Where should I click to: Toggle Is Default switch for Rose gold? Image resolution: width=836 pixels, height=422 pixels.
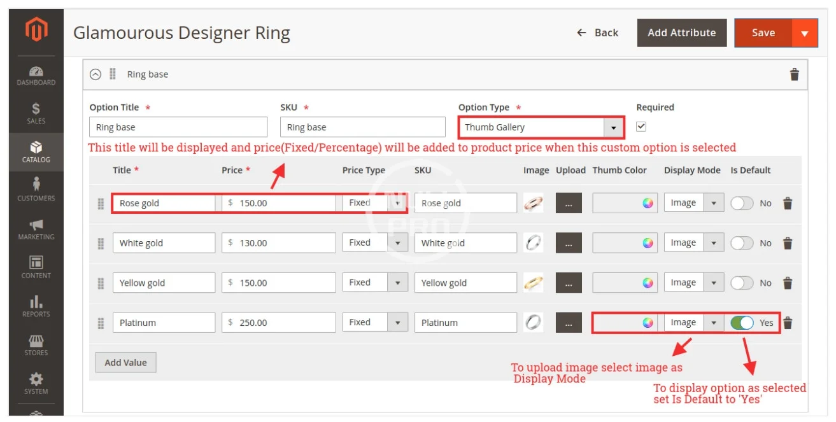click(742, 204)
